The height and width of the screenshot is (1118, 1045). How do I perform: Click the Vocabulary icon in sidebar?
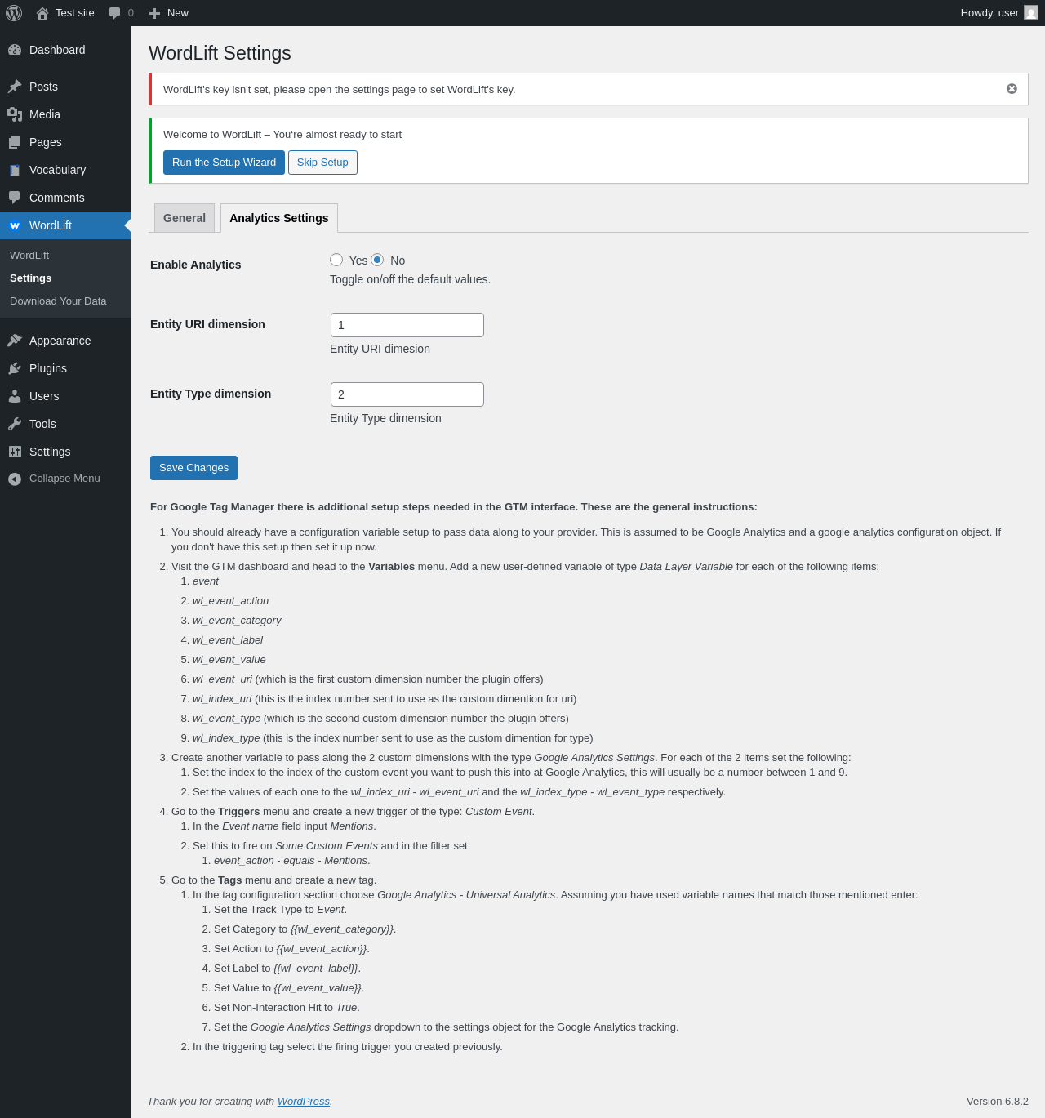pyautogui.click(x=15, y=170)
